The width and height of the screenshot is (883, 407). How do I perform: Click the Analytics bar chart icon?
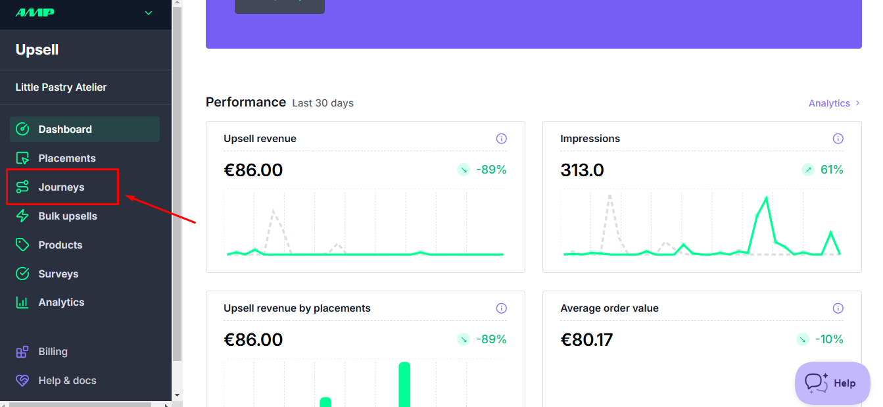(x=22, y=302)
